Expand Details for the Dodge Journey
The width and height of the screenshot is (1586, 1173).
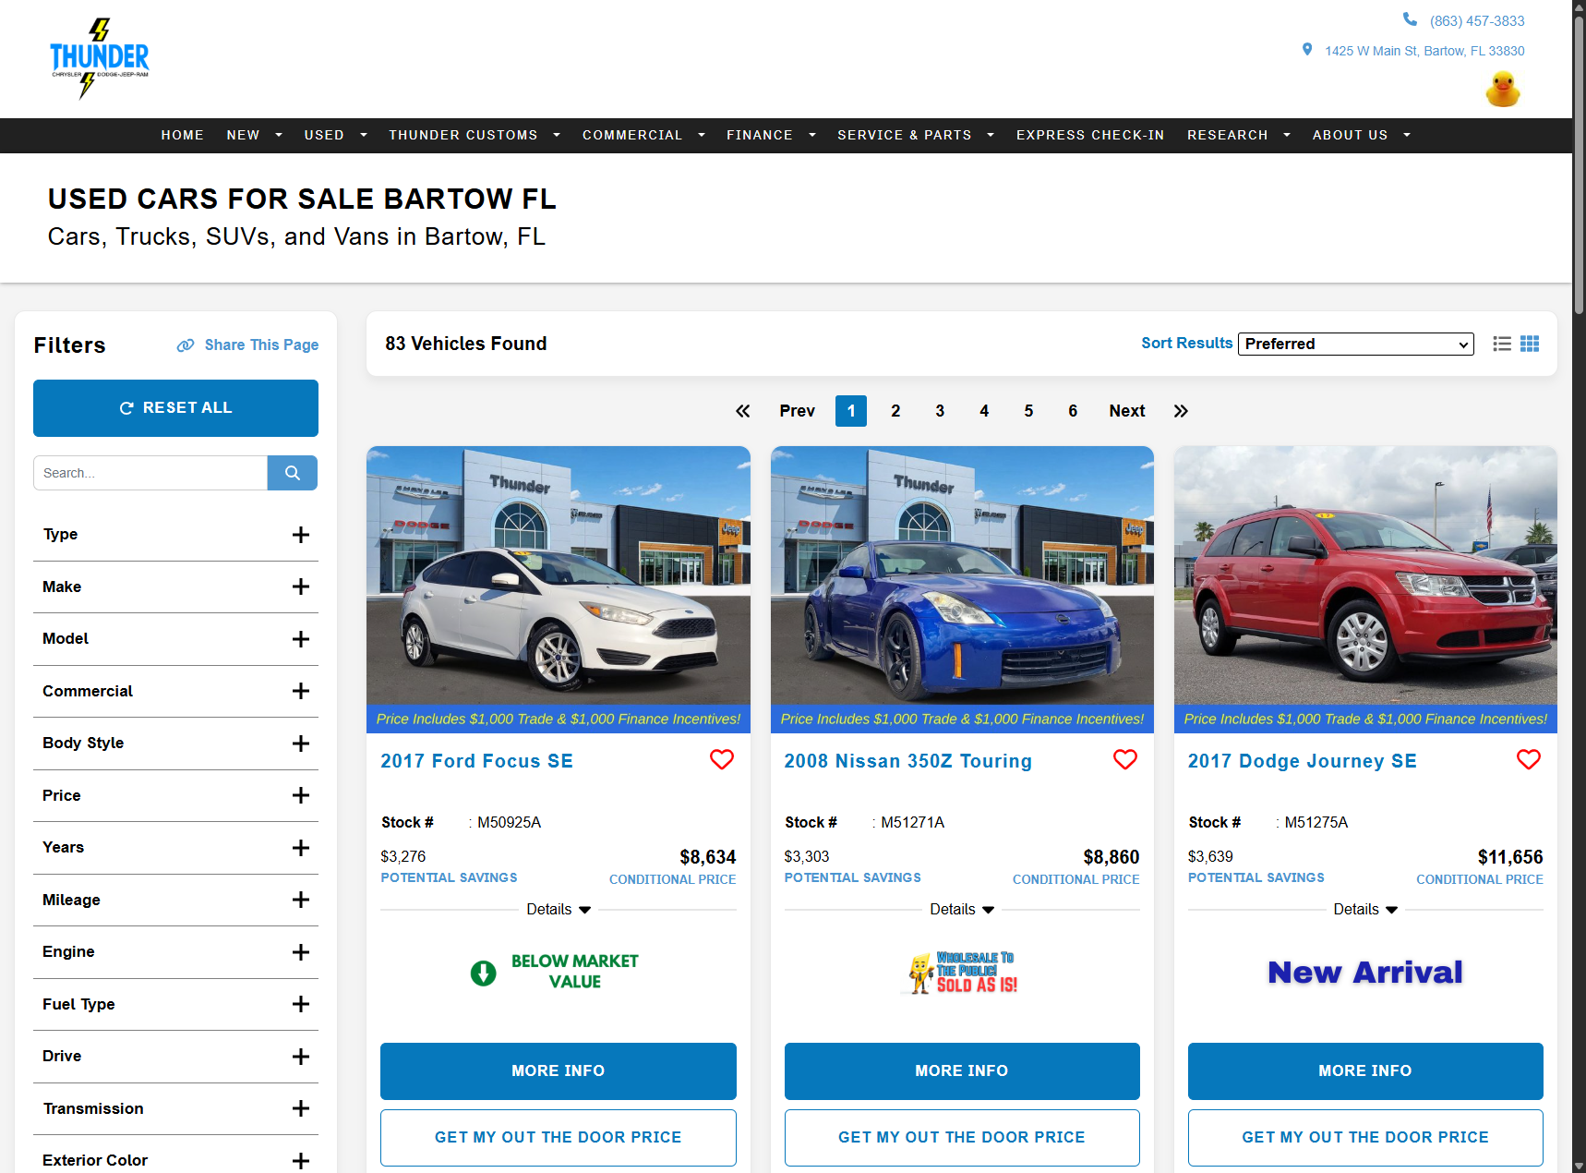(1364, 910)
